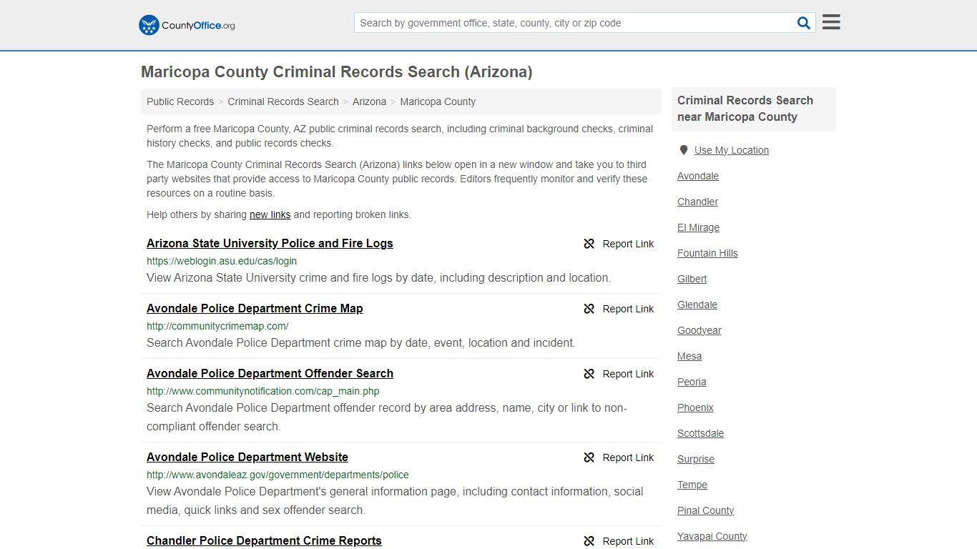This screenshot has width=977, height=549.
Task: Select Fountain Hills in sidebar
Action: [707, 253]
